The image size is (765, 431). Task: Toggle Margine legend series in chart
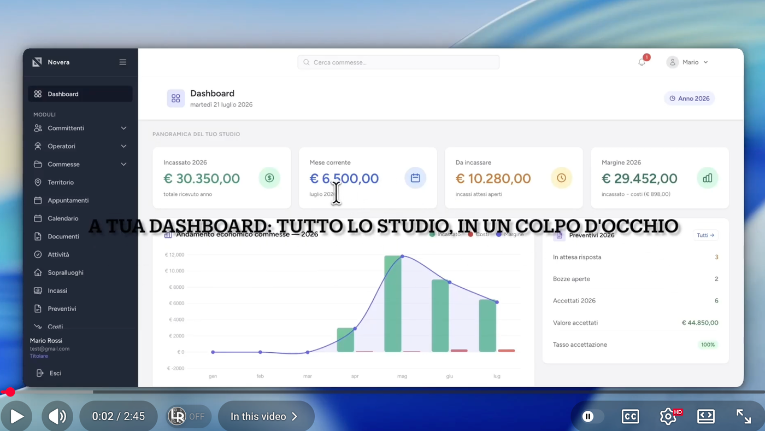click(x=510, y=234)
